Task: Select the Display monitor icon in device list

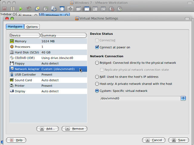Action: pos(12,91)
